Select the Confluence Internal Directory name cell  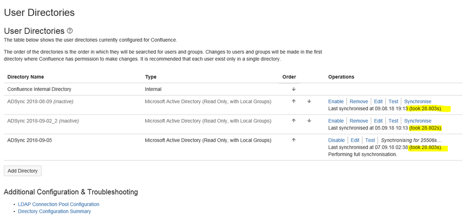(x=39, y=89)
